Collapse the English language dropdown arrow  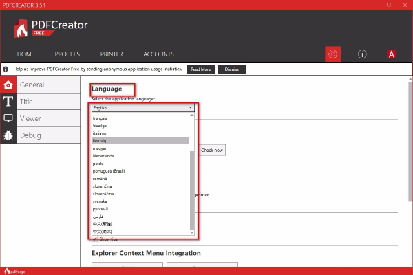[190, 108]
